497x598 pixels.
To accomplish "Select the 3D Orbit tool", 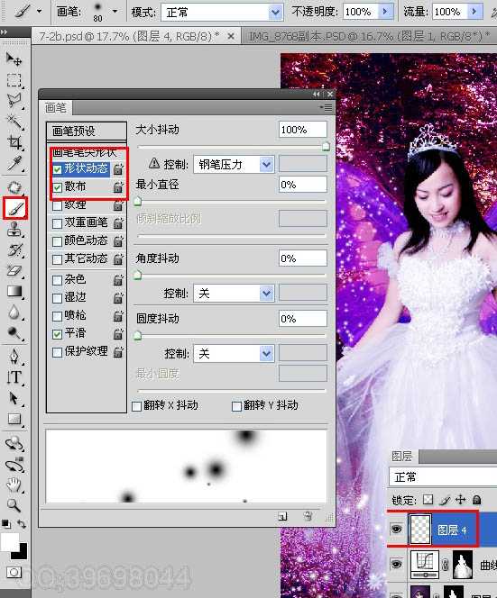I will pyautogui.click(x=14, y=465).
